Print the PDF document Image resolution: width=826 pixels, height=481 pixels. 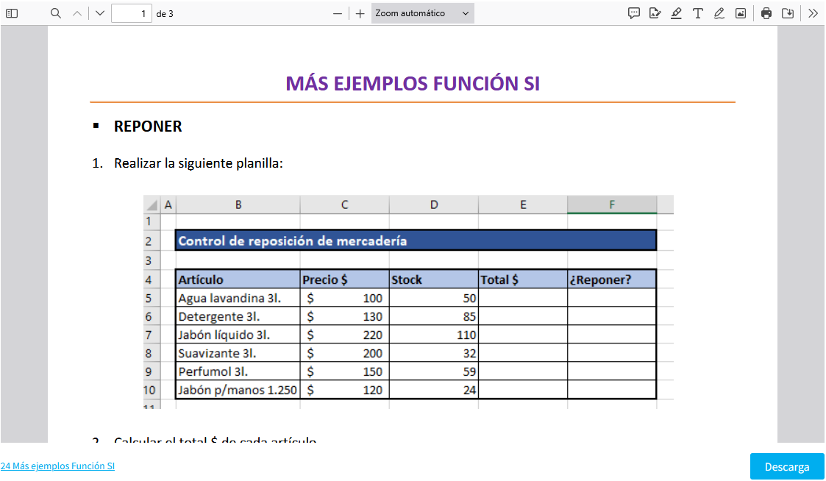click(766, 13)
